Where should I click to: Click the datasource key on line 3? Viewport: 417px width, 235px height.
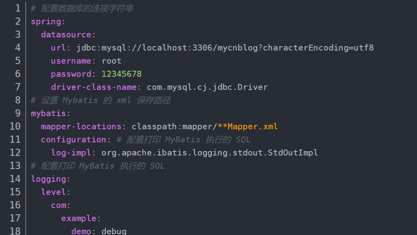click(66, 35)
